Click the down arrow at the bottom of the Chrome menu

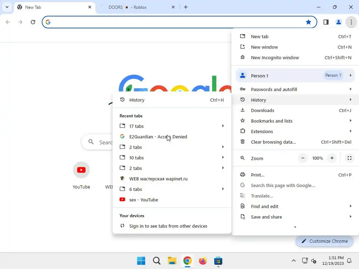point(295,227)
